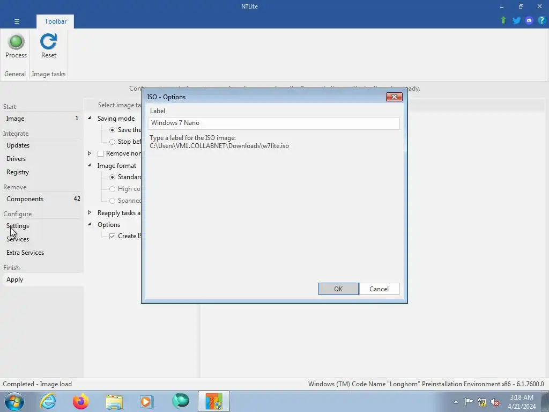Open the Discord icon link
This screenshot has height=412, width=549.
(529, 20)
